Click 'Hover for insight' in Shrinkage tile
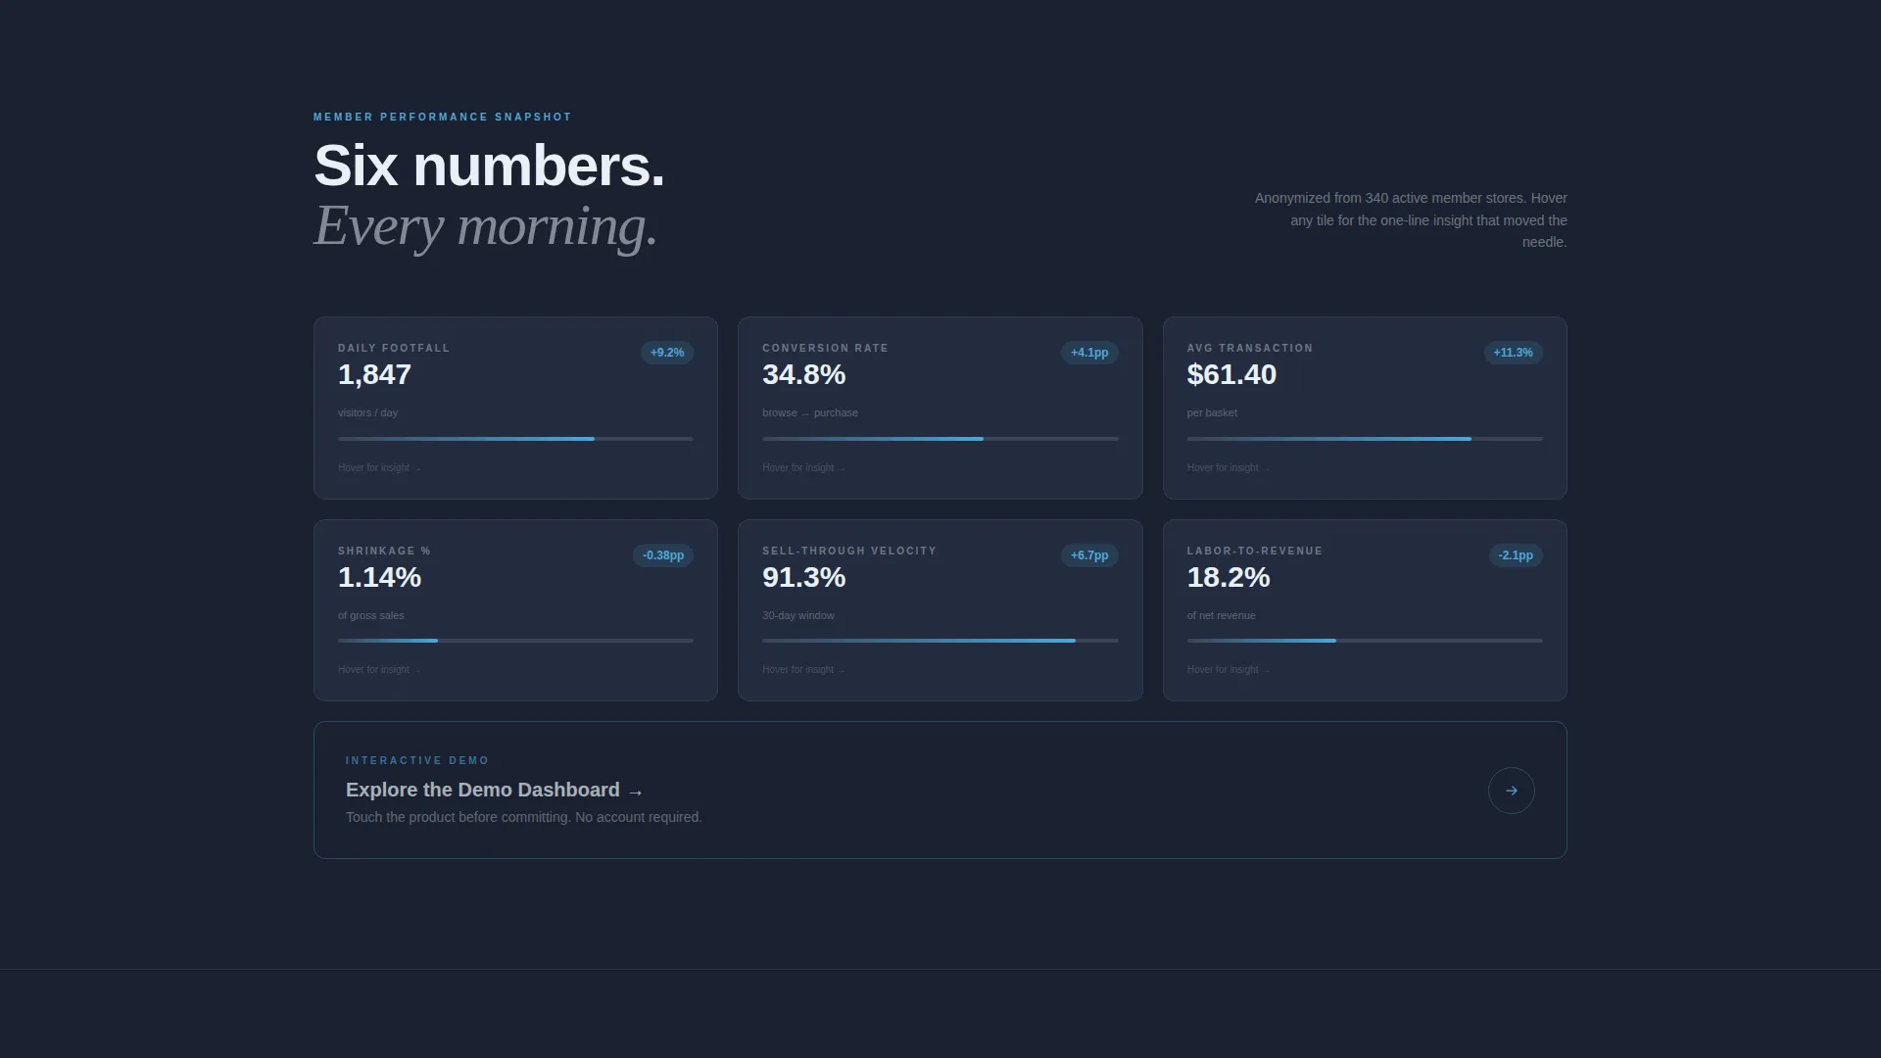Image resolution: width=1881 pixels, height=1058 pixels. tap(379, 670)
